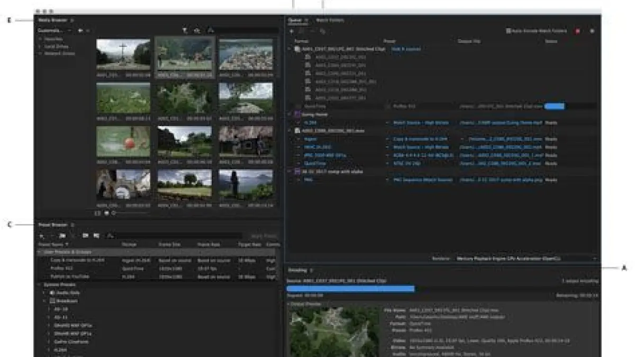
Task: Select the Queue tab
Action: 295,20
